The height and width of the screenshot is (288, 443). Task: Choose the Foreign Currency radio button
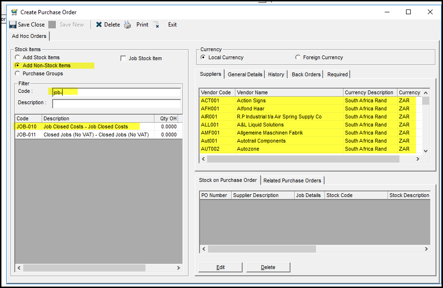298,57
